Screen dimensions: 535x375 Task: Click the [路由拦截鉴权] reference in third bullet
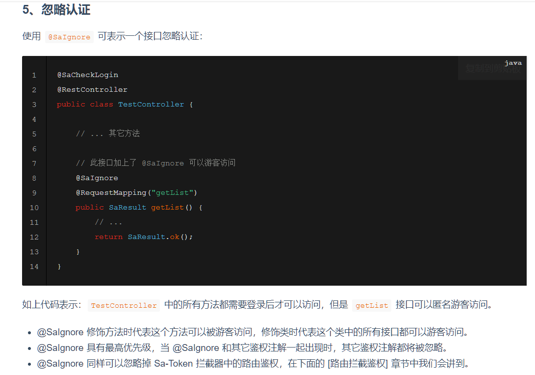tap(358, 363)
